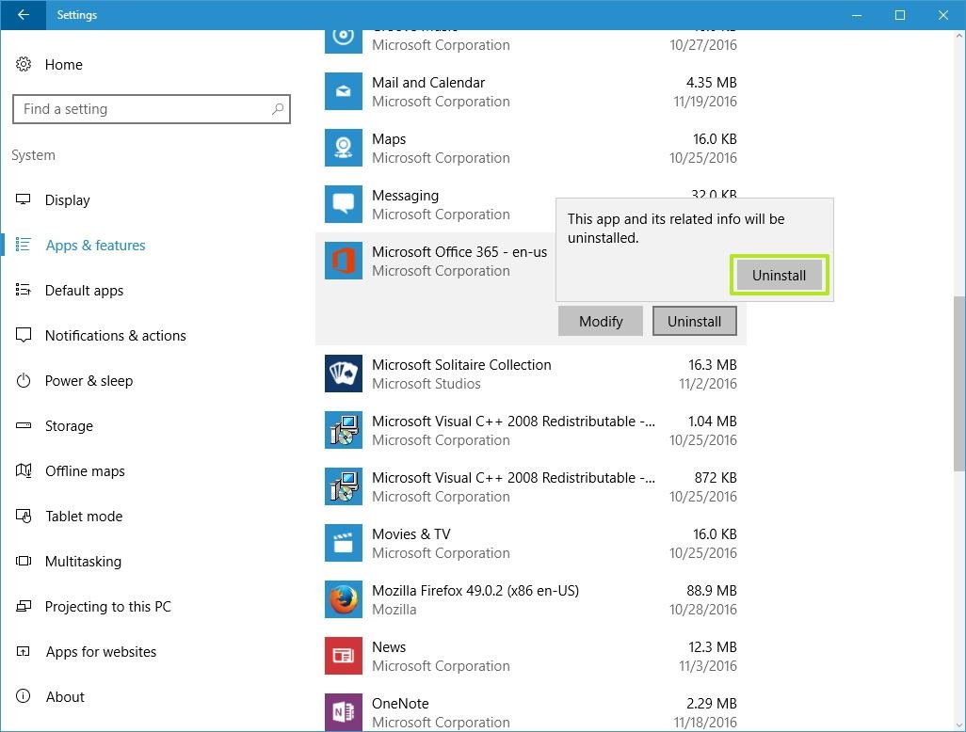Confirm Uninstall in the popup dialog

pos(779,276)
